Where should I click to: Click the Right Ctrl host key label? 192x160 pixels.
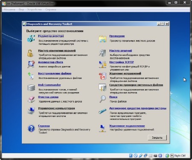[180, 156]
